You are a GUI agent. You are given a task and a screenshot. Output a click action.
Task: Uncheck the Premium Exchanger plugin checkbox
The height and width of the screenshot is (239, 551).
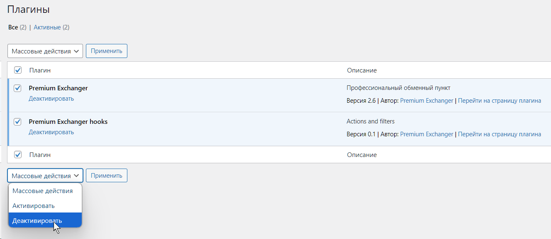coord(18,88)
